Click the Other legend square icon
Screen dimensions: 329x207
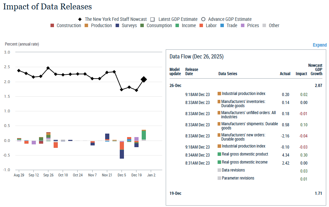(264, 25)
